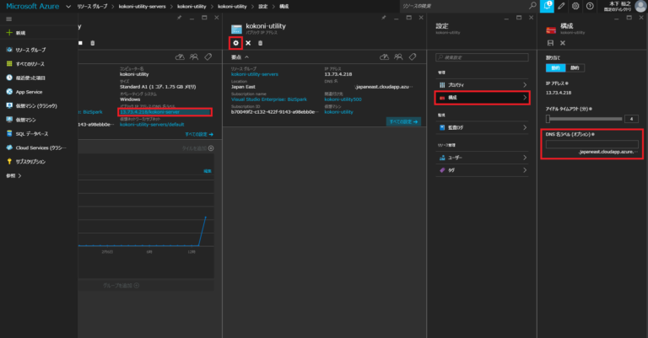The image size is (648, 338).
Task: Click the 設定 breadcrumb
Action: (263, 6)
